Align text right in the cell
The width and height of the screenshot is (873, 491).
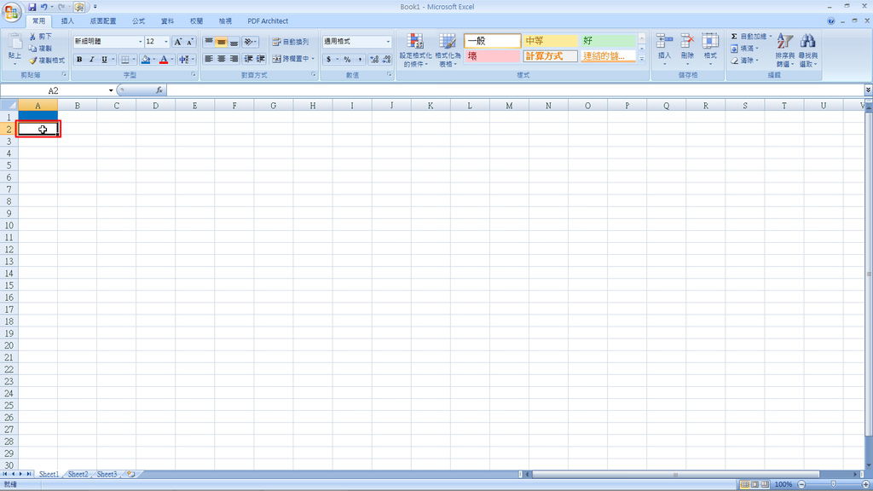tap(234, 59)
